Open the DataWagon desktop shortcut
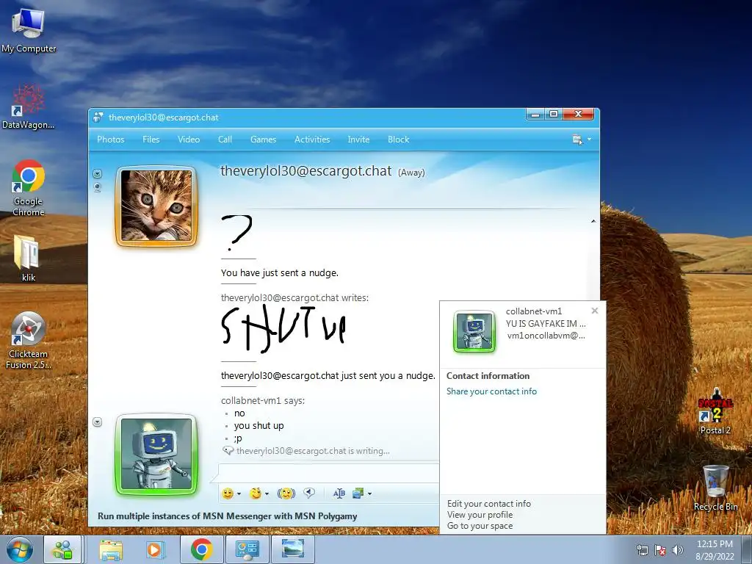752x564 pixels. pyautogui.click(x=29, y=107)
